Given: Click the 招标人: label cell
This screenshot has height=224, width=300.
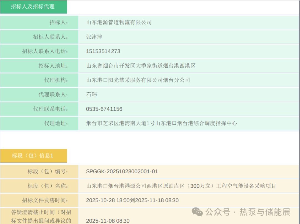Looking at the screenshot, I should (39, 23).
